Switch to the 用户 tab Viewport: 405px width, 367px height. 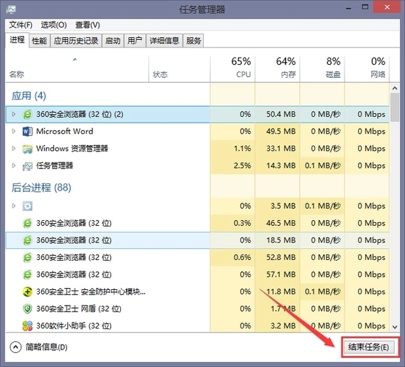pyautogui.click(x=135, y=40)
